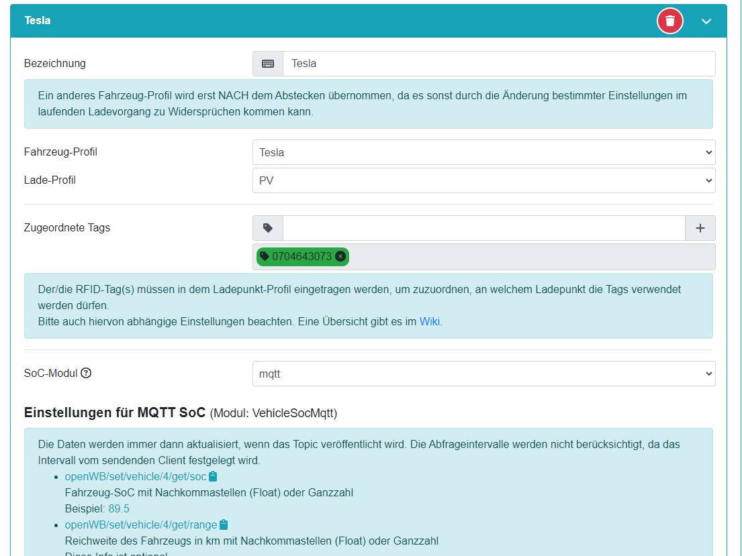The width and height of the screenshot is (742, 556).
Task: Click the Fahrzeug-Profil label
Action: (x=60, y=152)
